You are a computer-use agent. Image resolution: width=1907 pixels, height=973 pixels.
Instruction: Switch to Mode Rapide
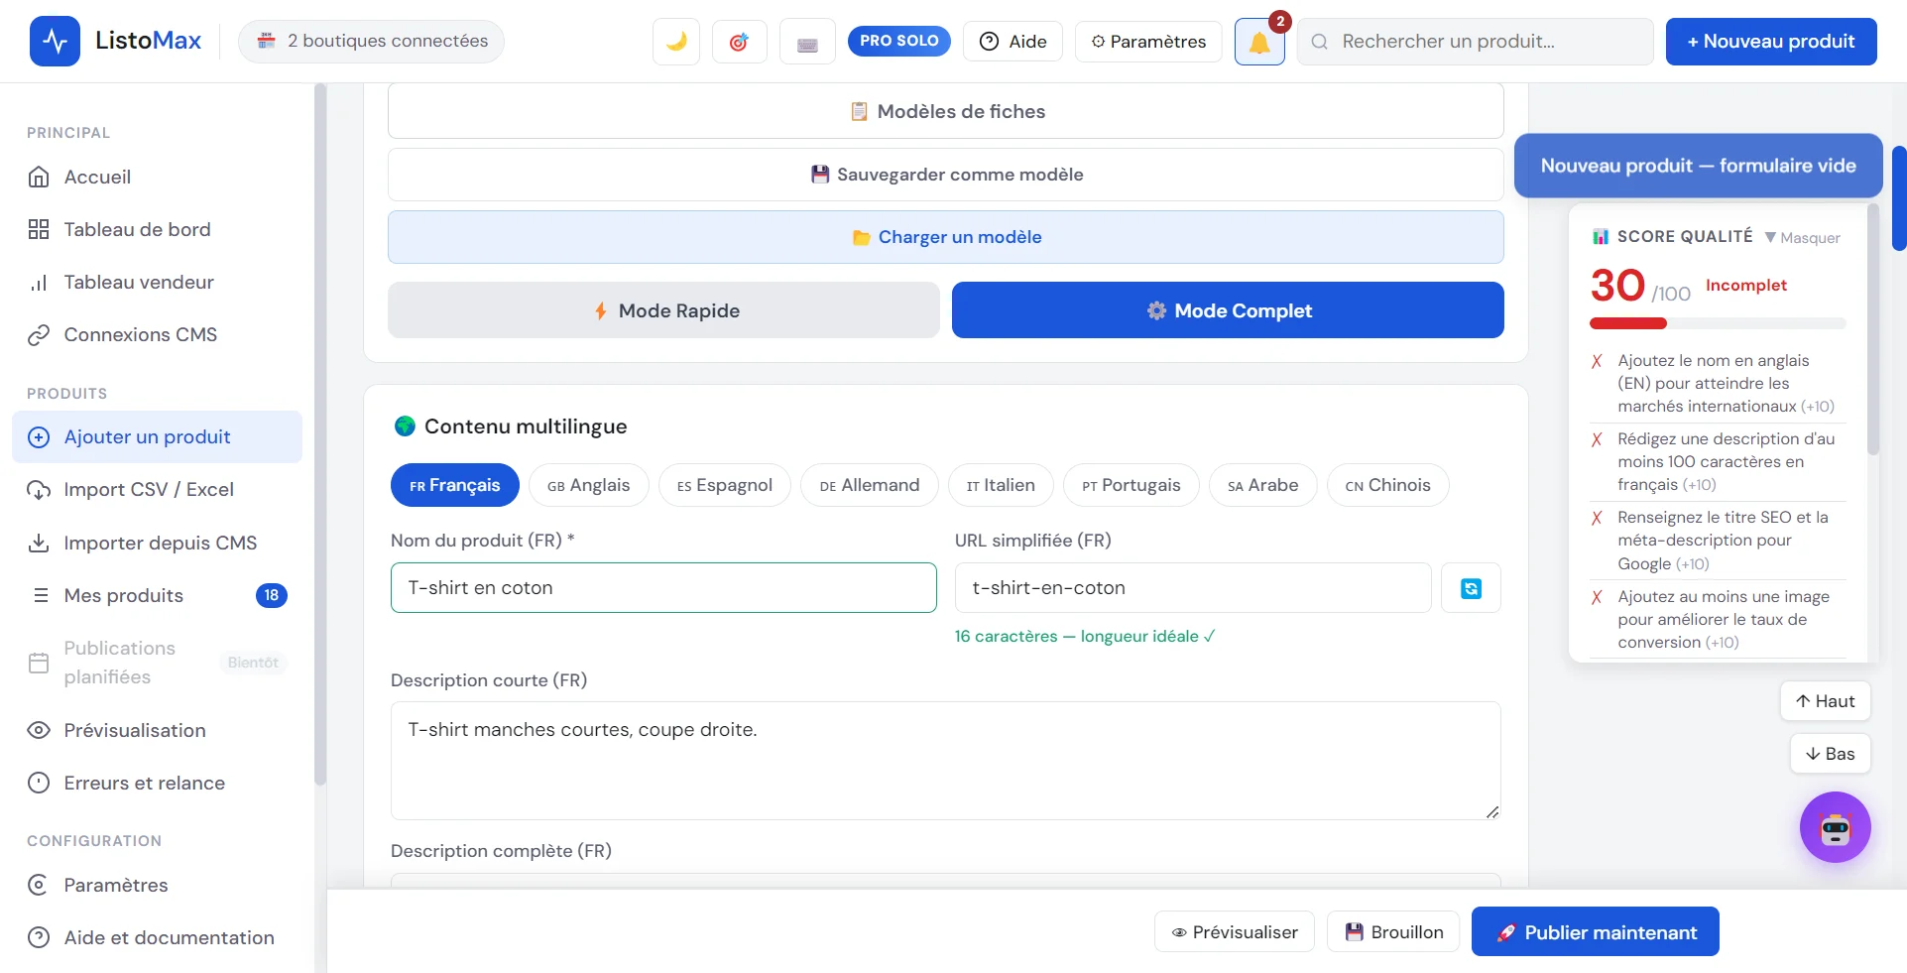coord(663,310)
